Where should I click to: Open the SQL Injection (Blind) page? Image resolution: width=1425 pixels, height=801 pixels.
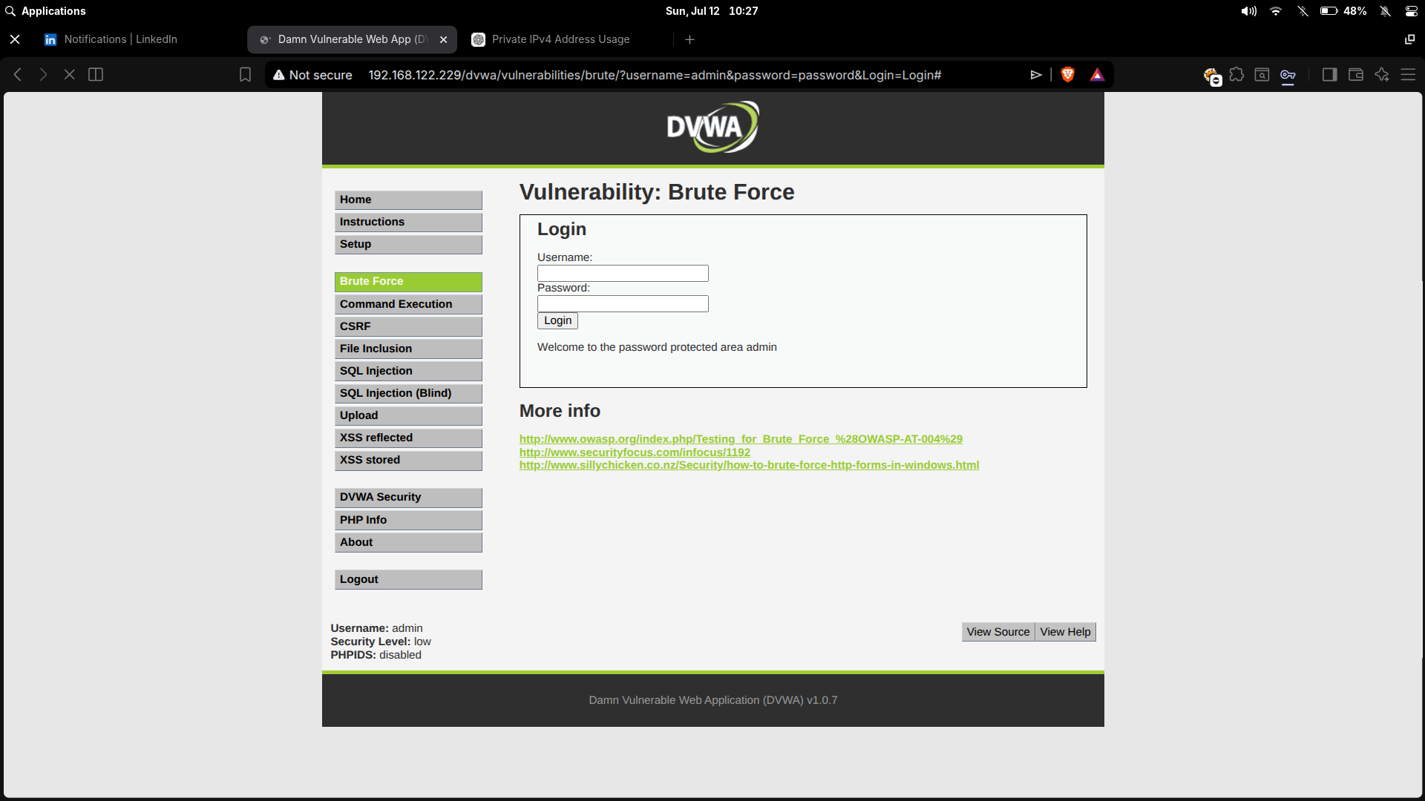tap(408, 394)
